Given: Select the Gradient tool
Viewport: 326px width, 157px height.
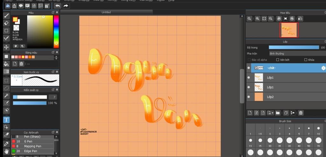Looking at the screenshot, I should point(6,71).
